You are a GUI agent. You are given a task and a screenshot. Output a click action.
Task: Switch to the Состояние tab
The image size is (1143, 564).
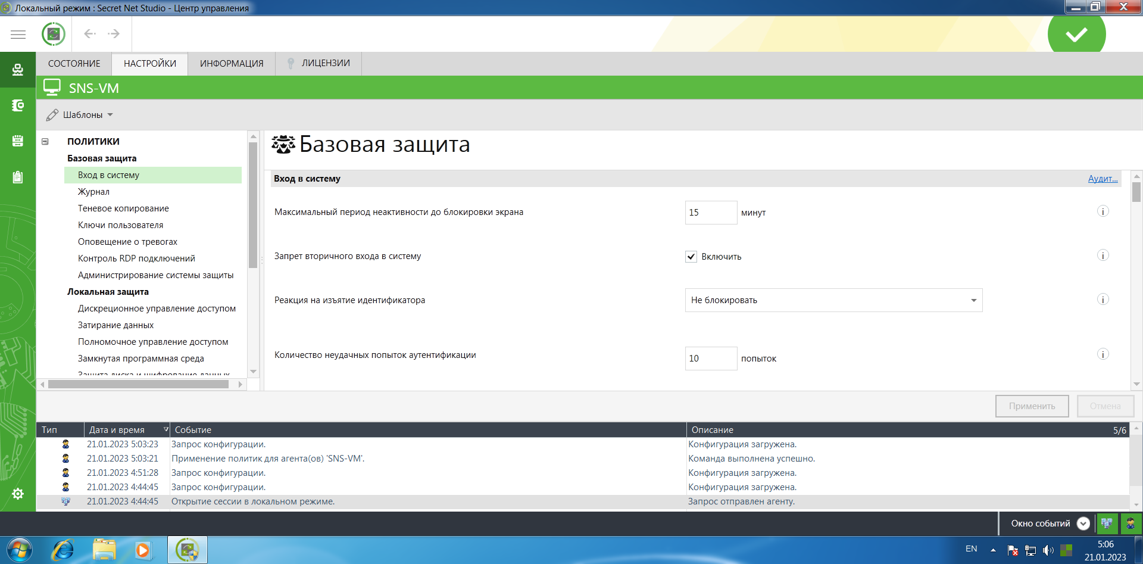(x=74, y=64)
